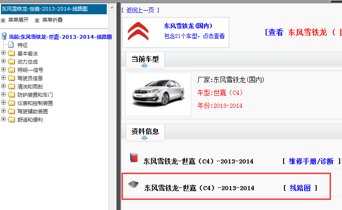Image resolution: width=342 pixels, height=210 pixels.
Task: Click the silver C4 car thumbnail
Action: pyautogui.click(x=158, y=94)
